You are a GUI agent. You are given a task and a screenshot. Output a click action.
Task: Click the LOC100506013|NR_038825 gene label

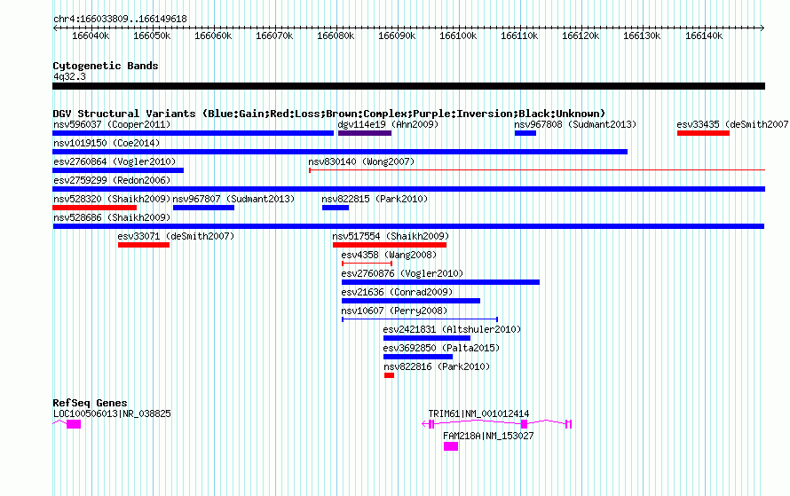(112, 413)
